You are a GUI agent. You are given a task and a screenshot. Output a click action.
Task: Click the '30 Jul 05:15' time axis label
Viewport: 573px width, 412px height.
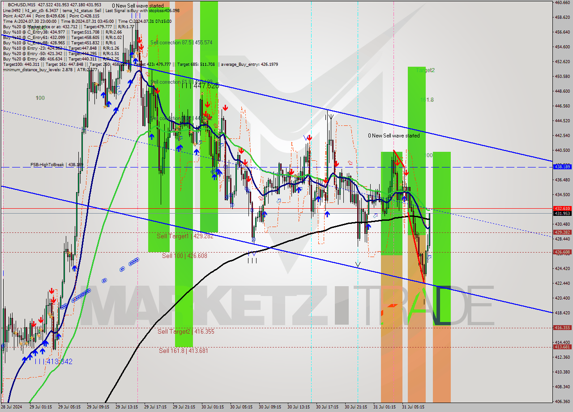pos(241,408)
